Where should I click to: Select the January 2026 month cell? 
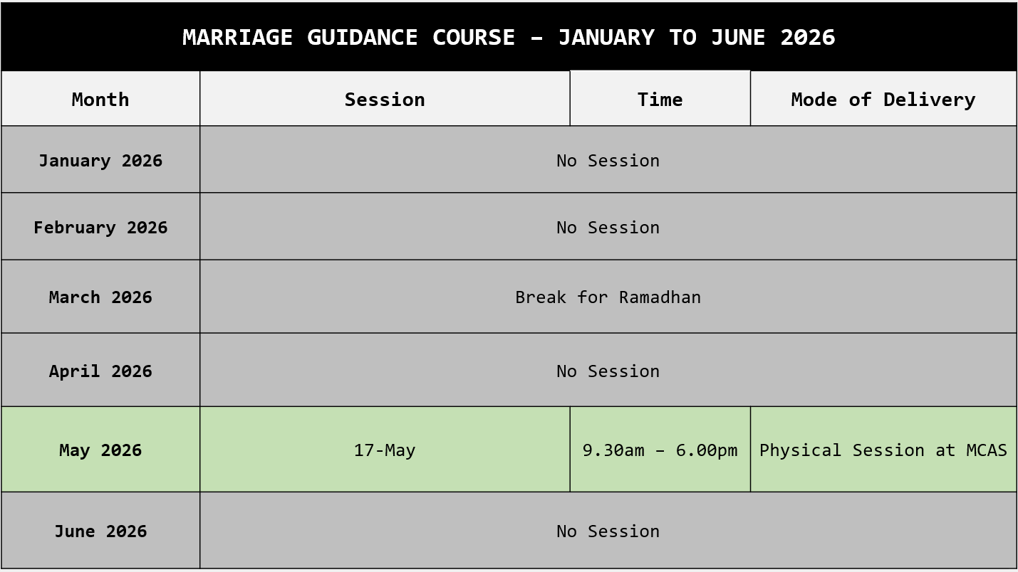(x=100, y=161)
